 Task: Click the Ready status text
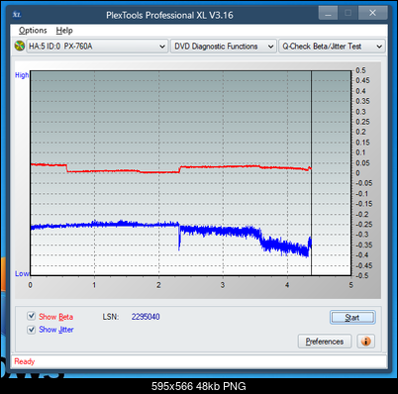pos(25,361)
